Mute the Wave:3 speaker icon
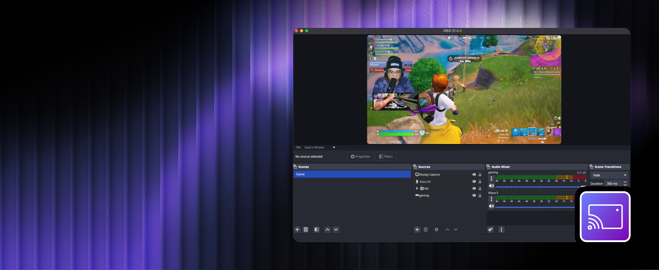Viewport: 659px width, 270px height. tap(491, 206)
